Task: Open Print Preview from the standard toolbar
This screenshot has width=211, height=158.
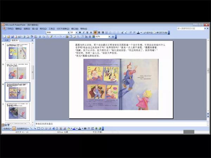Action: click(27, 37)
